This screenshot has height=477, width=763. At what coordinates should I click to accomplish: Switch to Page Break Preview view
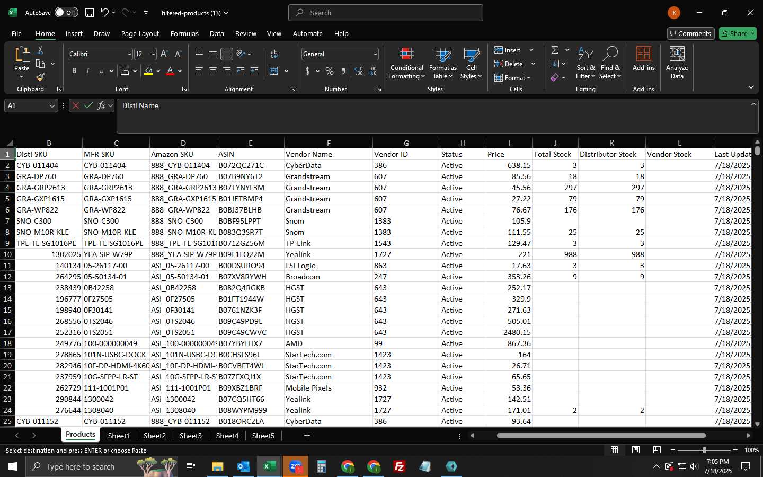click(x=657, y=450)
